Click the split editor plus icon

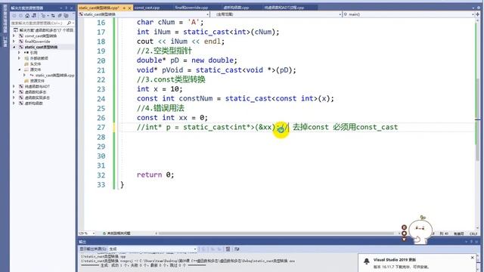pos(478,14)
